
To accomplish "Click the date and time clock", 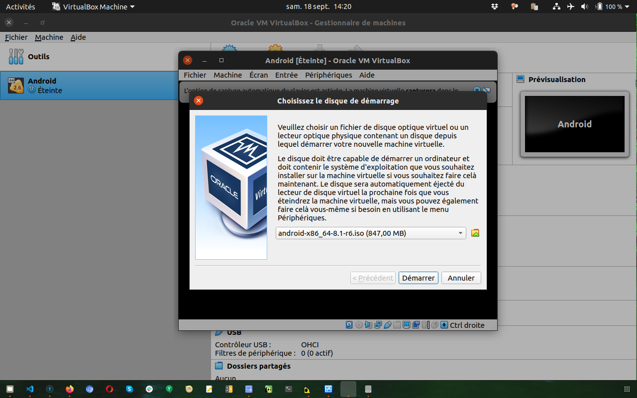I will coord(318,7).
